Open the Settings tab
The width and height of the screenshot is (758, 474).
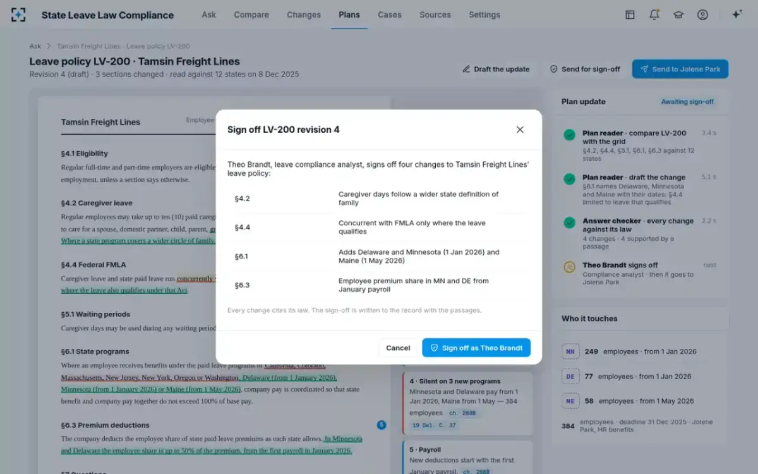[x=484, y=15]
